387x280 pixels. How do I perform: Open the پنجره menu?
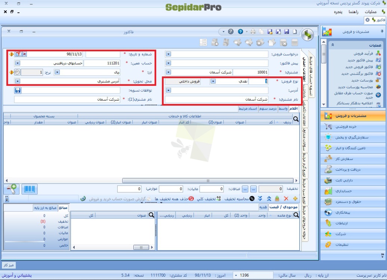pyautogui.click(x=338, y=12)
